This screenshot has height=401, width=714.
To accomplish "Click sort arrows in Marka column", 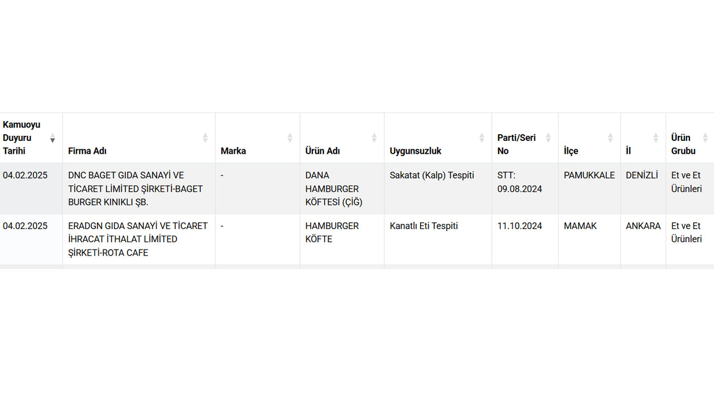I will (x=290, y=138).
